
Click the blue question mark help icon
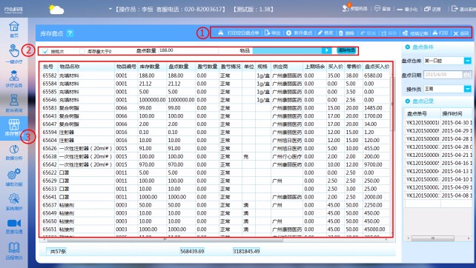70,33
